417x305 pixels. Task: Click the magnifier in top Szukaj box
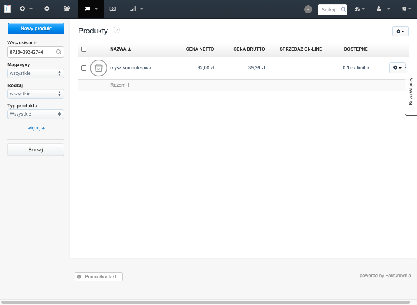(x=344, y=9)
